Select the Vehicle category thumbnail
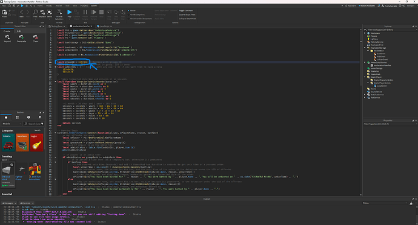418x225 pixels. coord(8,143)
